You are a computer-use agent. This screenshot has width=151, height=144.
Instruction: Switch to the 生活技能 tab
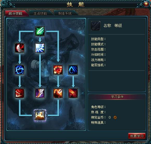(x=40, y=14)
